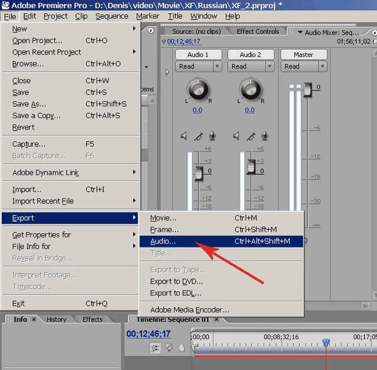
Task: Select Close in the File menu
Action: tap(71, 80)
